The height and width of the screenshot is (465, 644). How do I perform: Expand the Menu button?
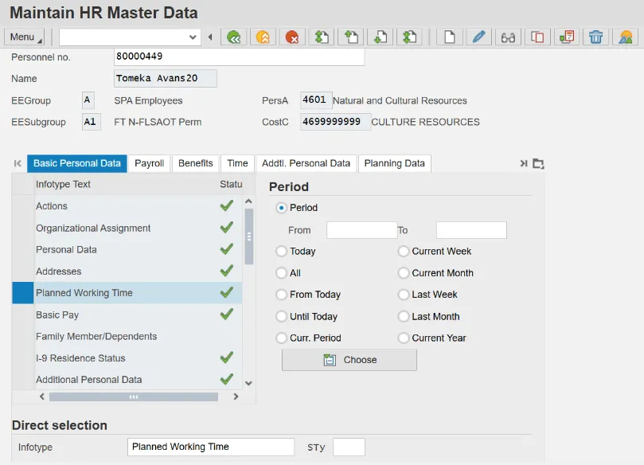pos(24,37)
